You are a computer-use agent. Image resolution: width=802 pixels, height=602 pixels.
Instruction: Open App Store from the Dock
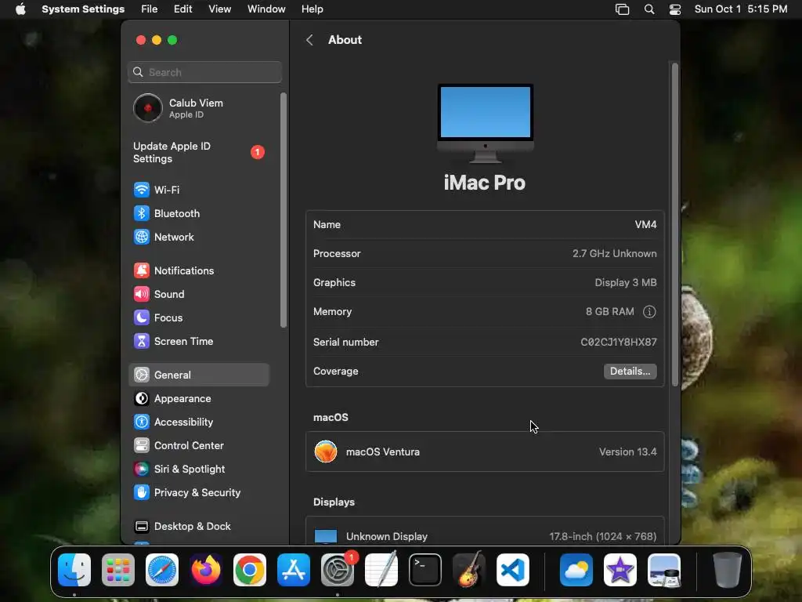pos(294,570)
